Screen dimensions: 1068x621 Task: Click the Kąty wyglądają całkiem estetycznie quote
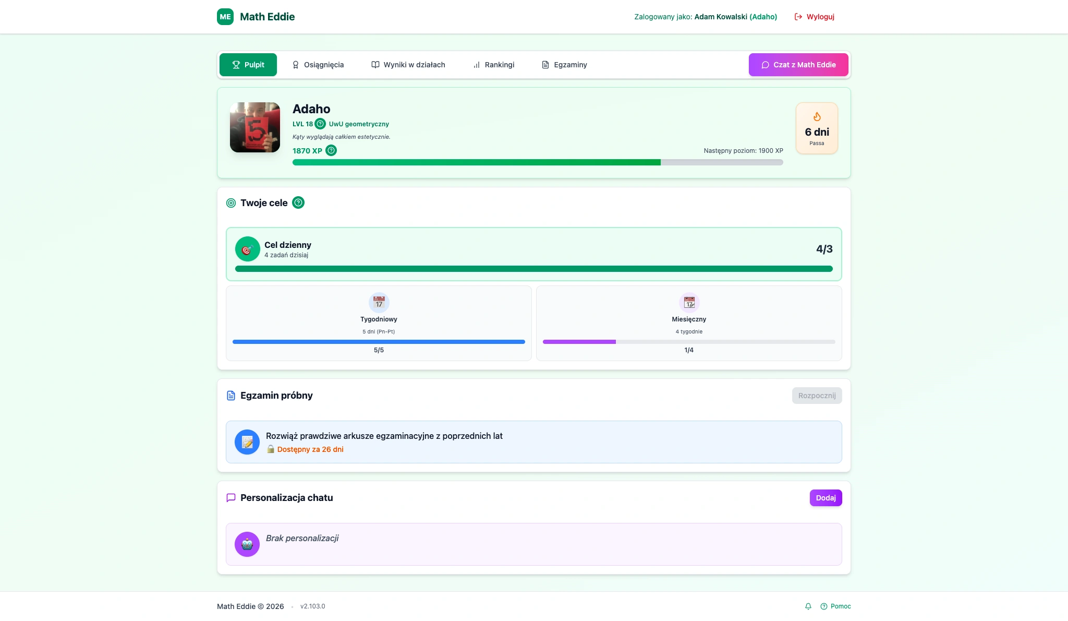point(341,137)
